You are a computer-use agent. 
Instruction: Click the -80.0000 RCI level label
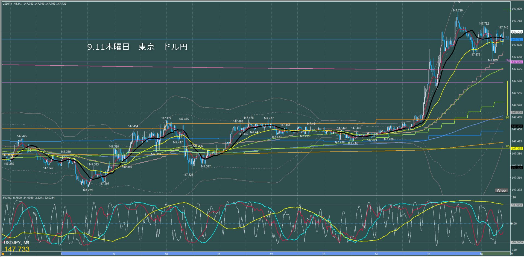tap(517, 242)
